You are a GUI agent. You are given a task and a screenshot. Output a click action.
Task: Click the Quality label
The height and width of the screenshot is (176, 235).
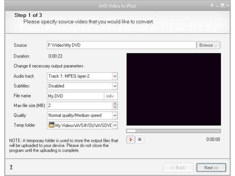20,115
